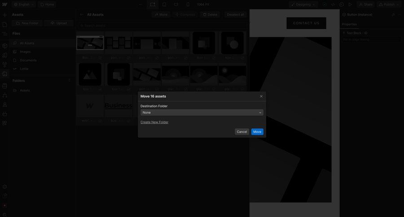The height and width of the screenshot is (217, 404).
Task: Click Move in the assets toolbar
Action: pos(161,15)
